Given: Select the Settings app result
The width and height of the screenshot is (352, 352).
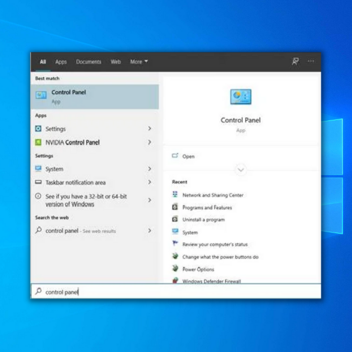Looking at the screenshot, I should point(95,129).
